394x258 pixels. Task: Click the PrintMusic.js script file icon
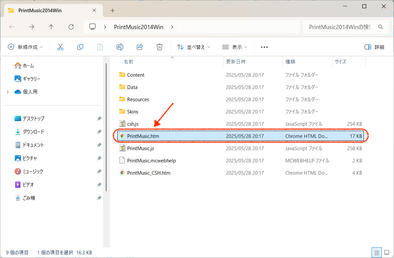point(122,148)
